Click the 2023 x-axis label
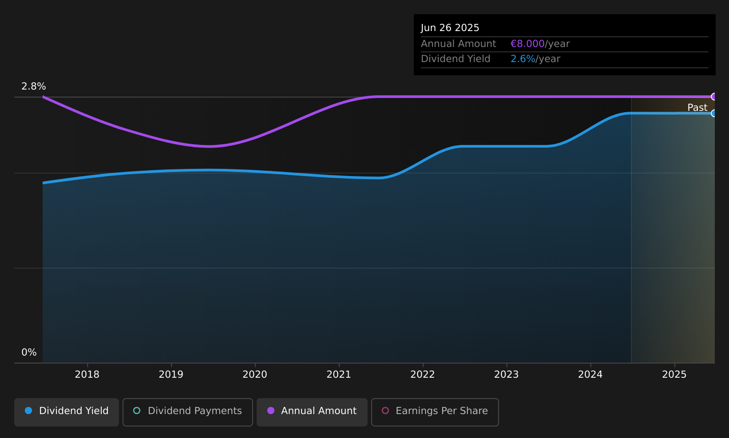This screenshot has height=438, width=729. (x=507, y=375)
